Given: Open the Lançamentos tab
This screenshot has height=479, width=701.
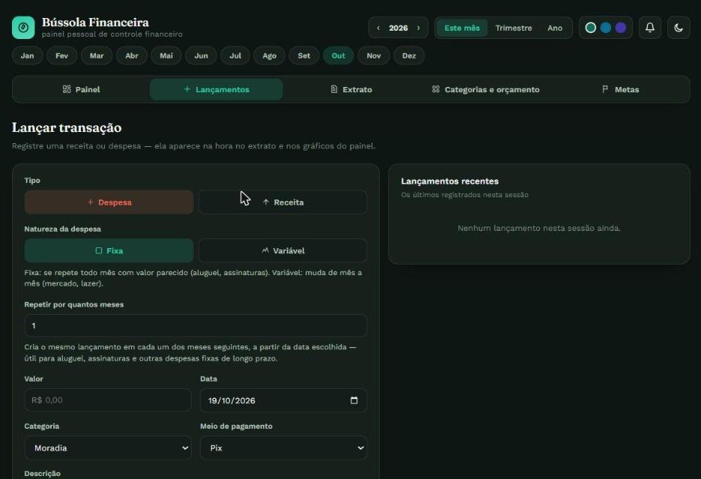Looking at the screenshot, I should point(216,89).
